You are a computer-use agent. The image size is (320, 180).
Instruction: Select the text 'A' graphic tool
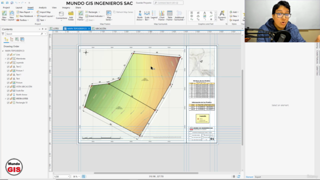[x=204, y=13]
